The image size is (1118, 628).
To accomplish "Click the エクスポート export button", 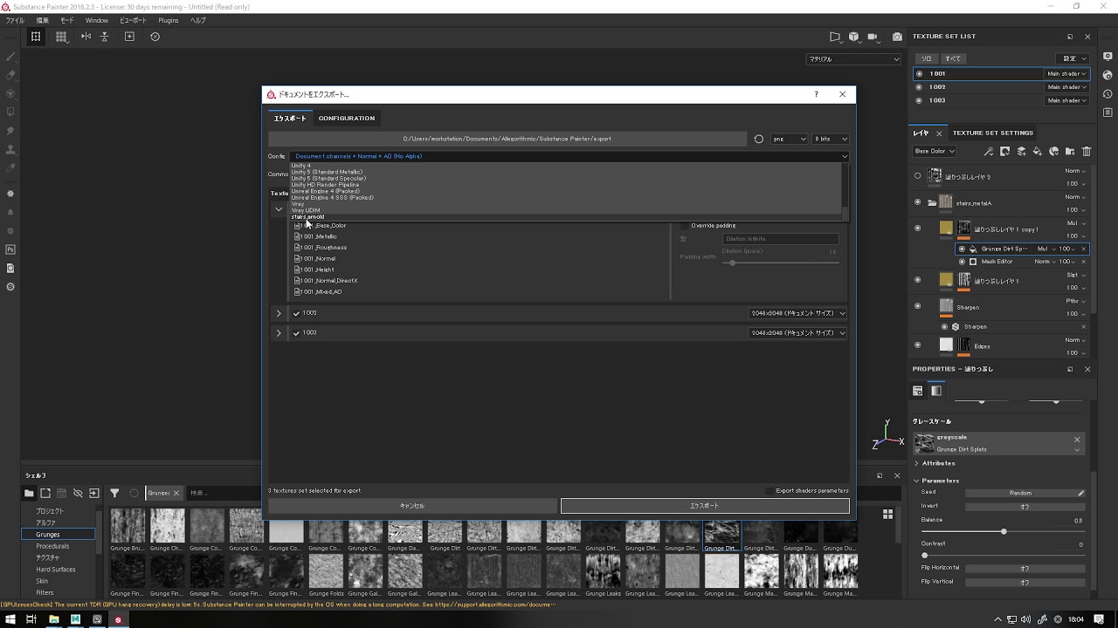I will (704, 506).
